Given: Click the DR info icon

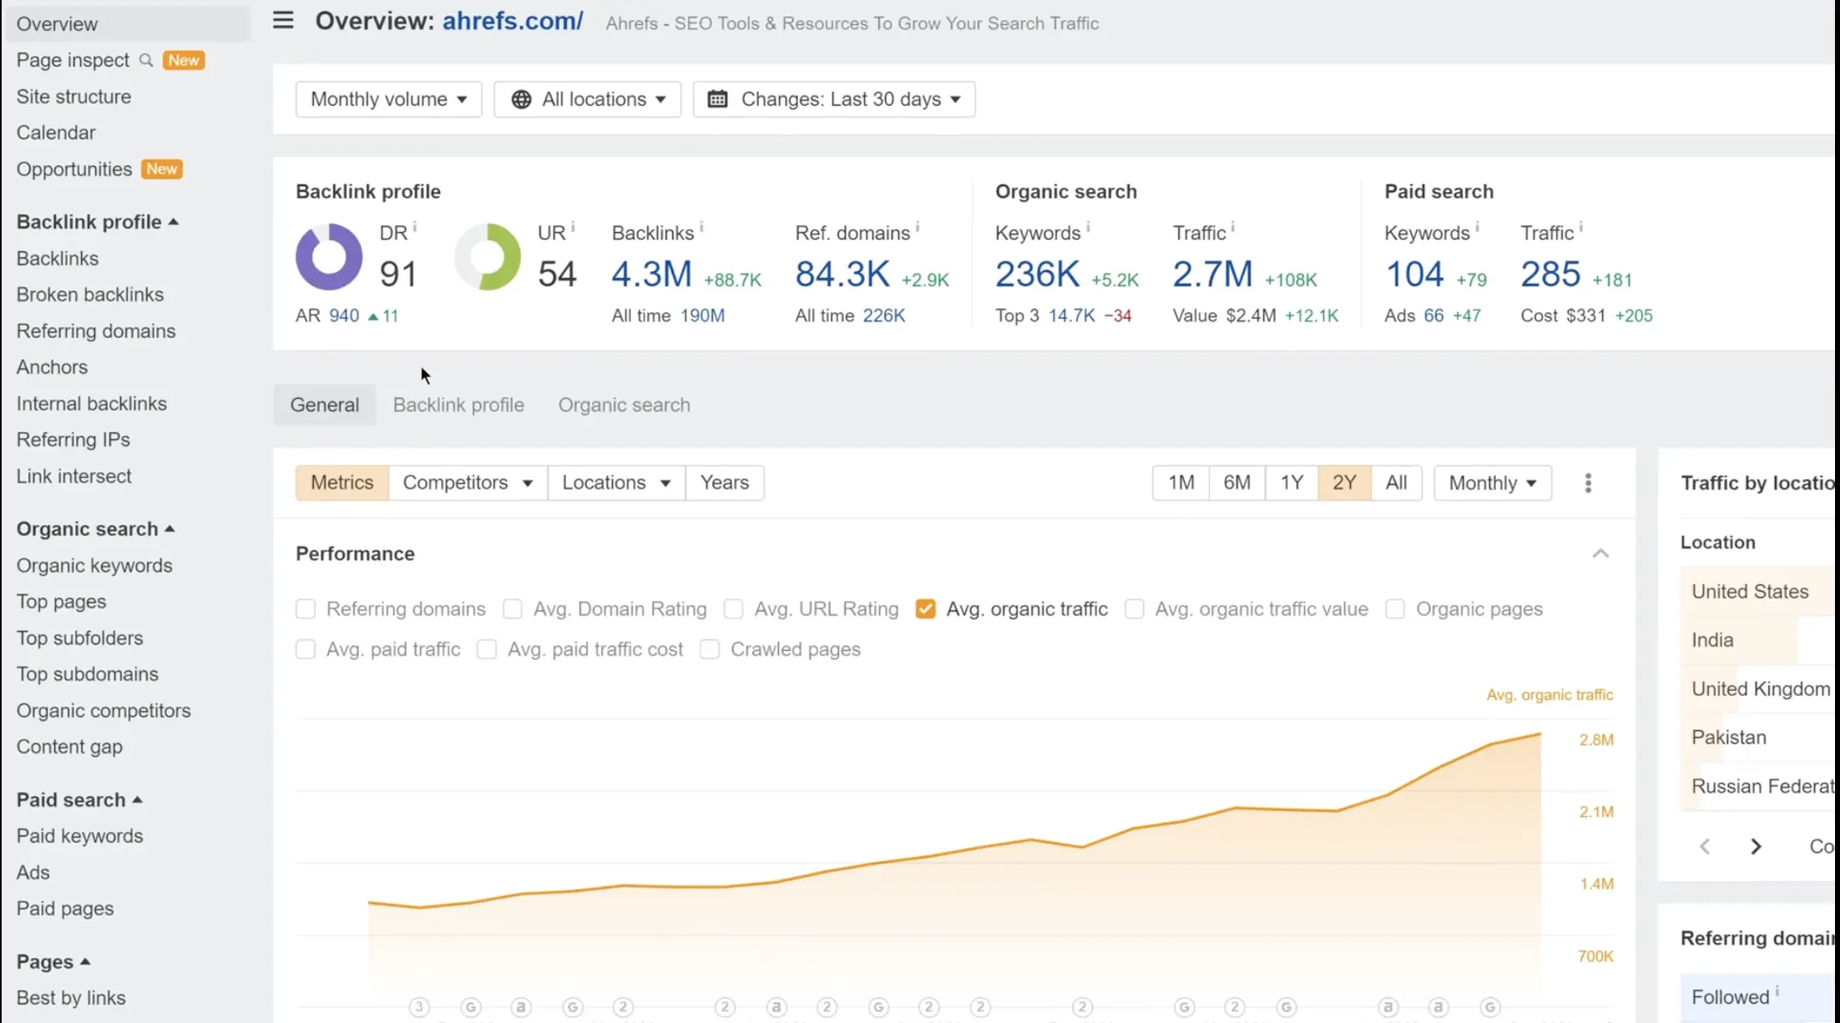Looking at the screenshot, I should tap(415, 227).
